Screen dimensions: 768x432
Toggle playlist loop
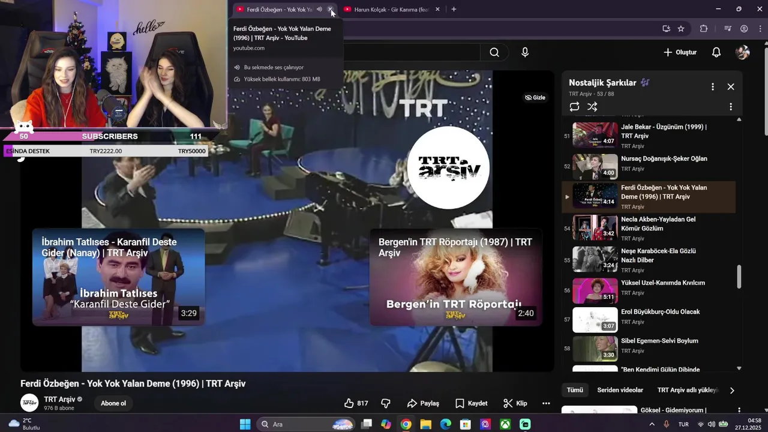(x=574, y=107)
